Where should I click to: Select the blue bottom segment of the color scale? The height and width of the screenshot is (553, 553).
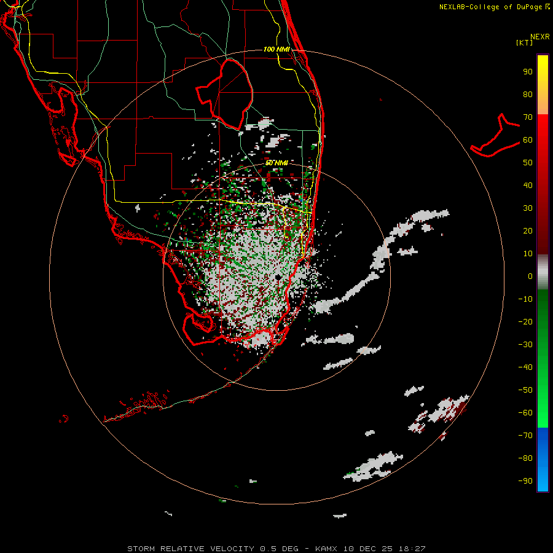pos(543,460)
